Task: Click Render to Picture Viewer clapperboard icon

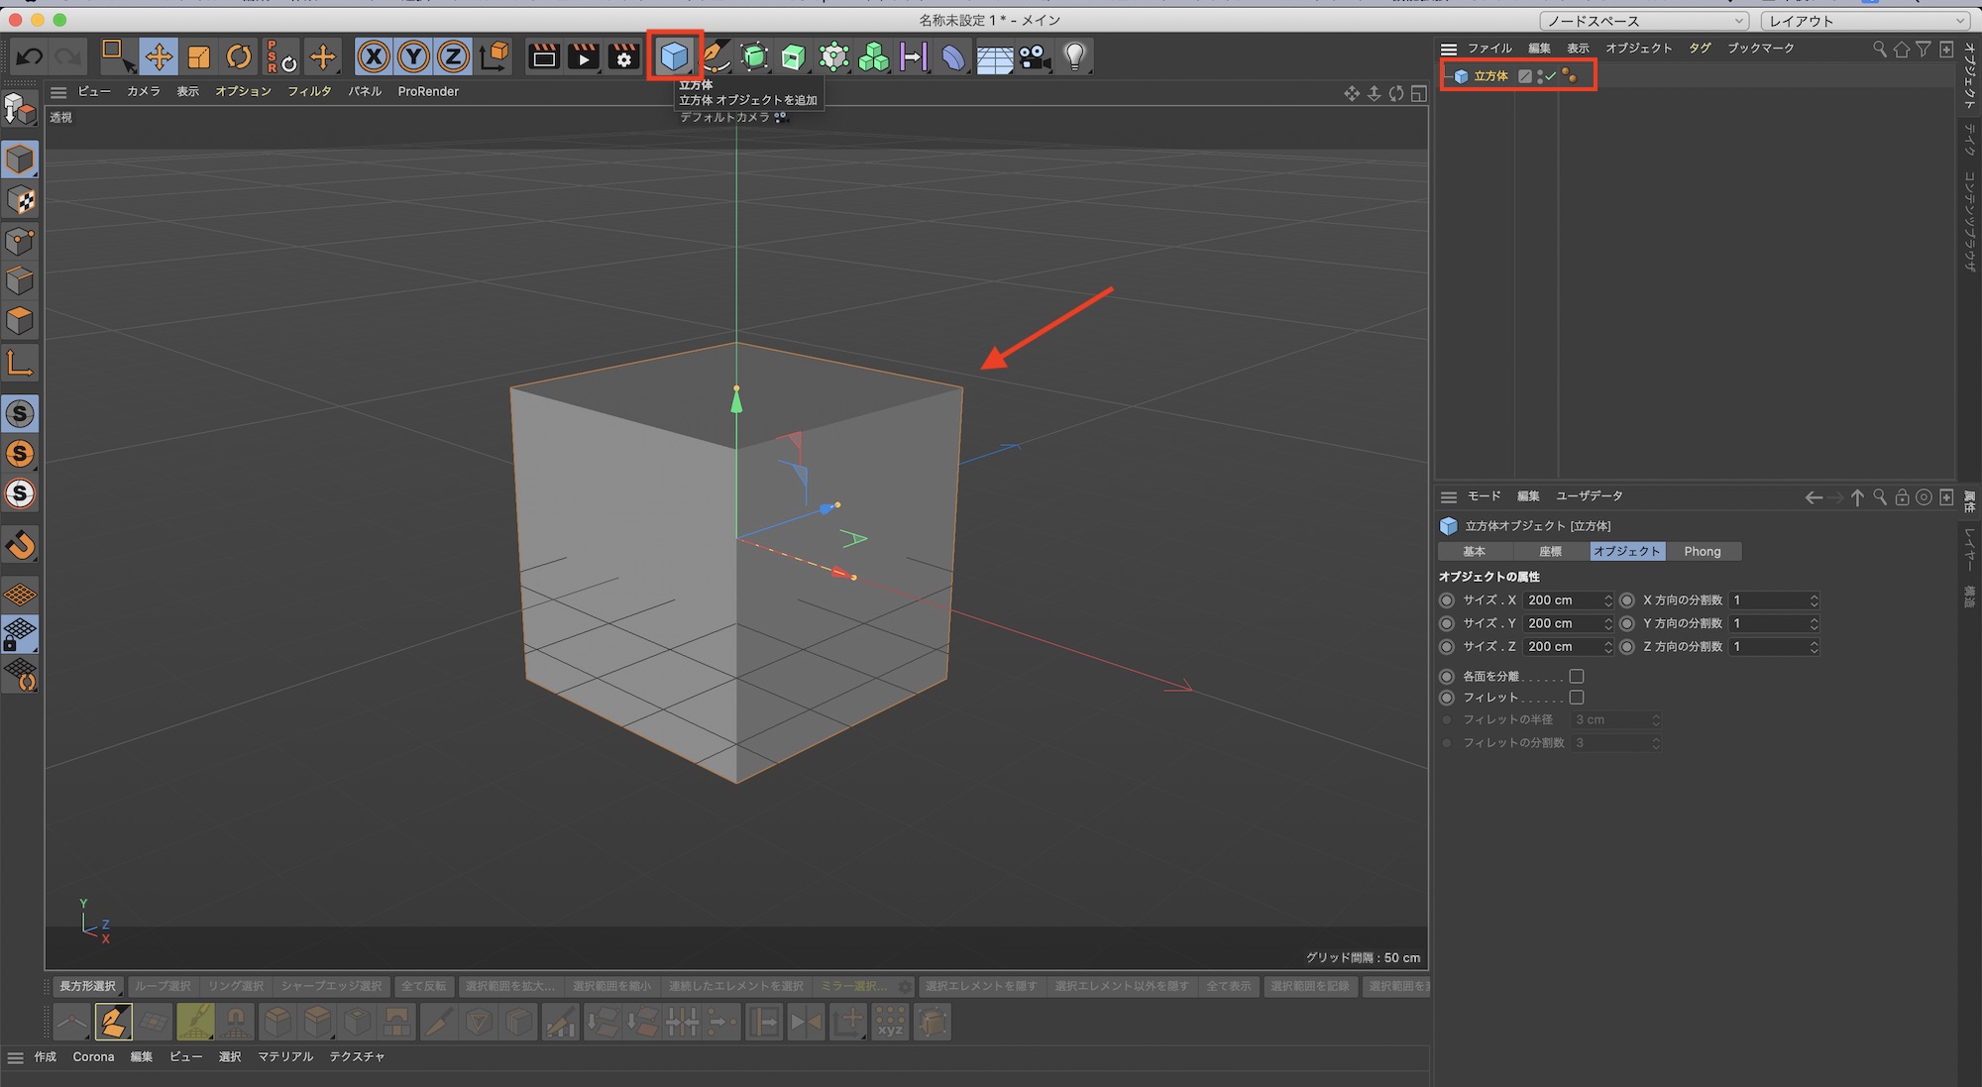Action: (584, 57)
